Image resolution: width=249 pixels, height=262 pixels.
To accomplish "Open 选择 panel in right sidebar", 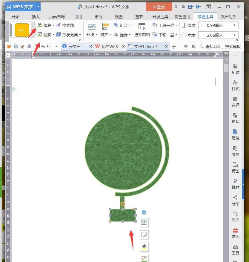I will click(x=235, y=102).
